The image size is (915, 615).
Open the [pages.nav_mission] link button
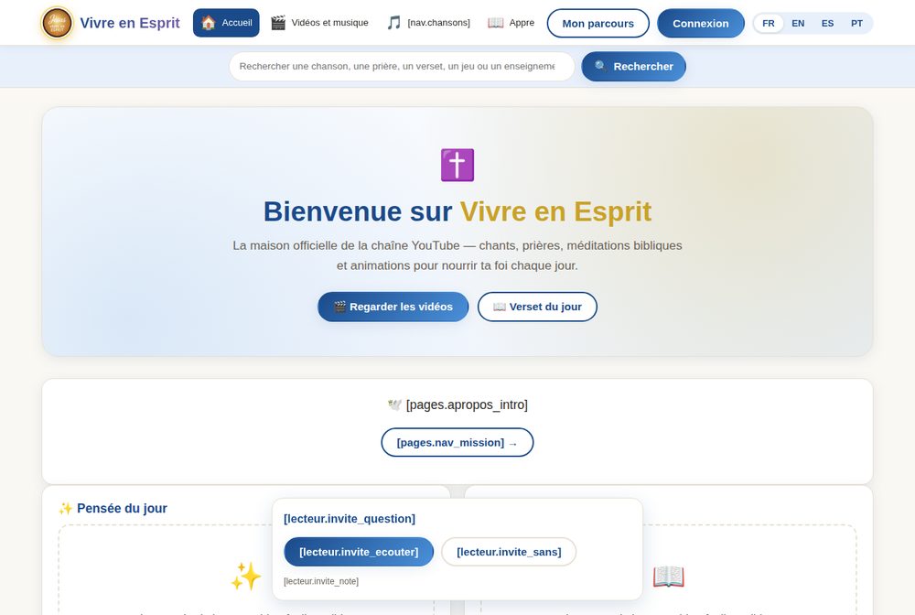(x=457, y=442)
